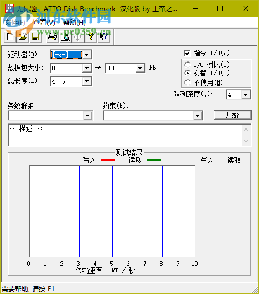
Task: Click the Print toolbar icon
Action: click(53, 37)
